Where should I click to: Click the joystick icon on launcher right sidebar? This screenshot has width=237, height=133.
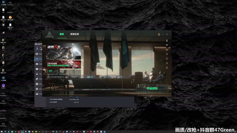(x=167, y=40)
